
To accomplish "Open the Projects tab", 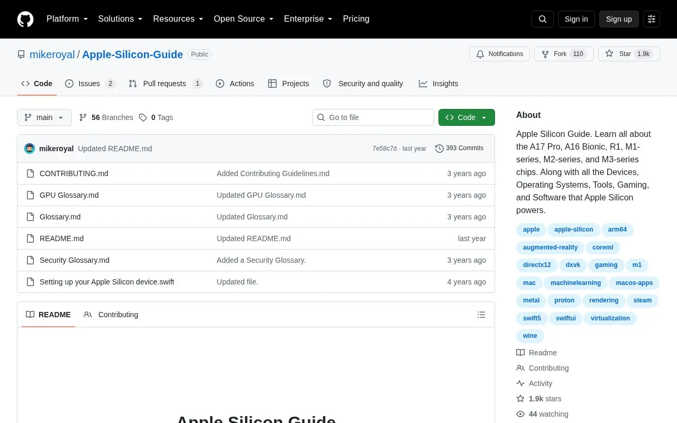I will pyautogui.click(x=288, y=84).
